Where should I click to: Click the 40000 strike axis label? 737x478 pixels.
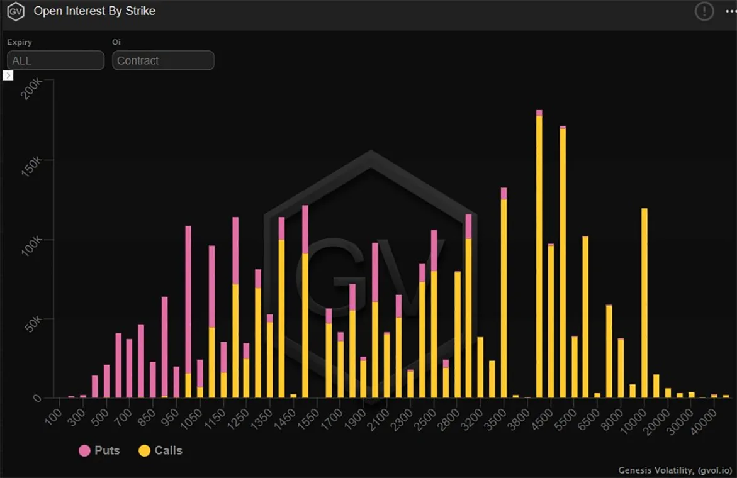[704, 421]
